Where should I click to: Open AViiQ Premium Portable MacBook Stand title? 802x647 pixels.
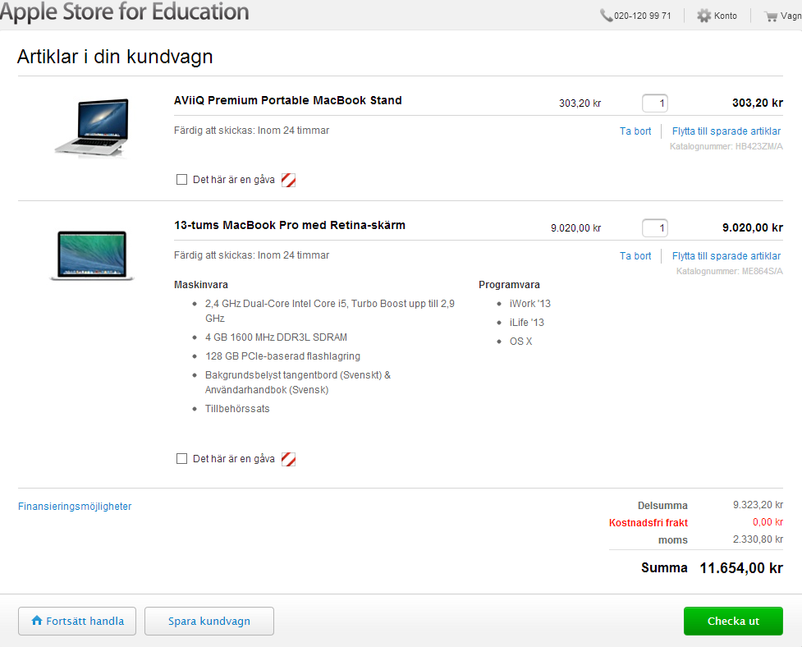(x=288, y=100)
